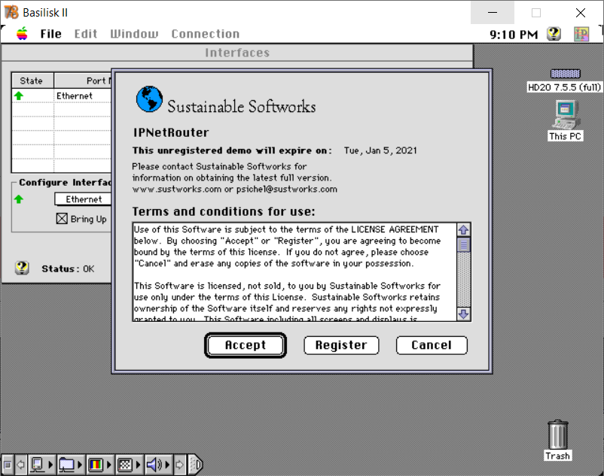The width and height of the screenshot is (604, 476).
Task: Open the Window menu
Action: point(134,34)
